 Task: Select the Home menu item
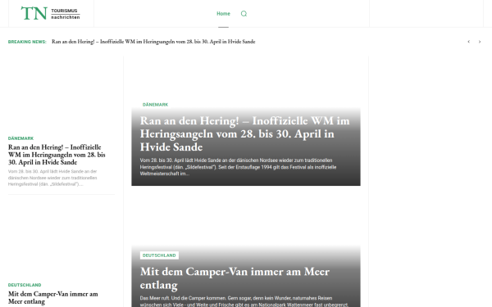[223, 13]
